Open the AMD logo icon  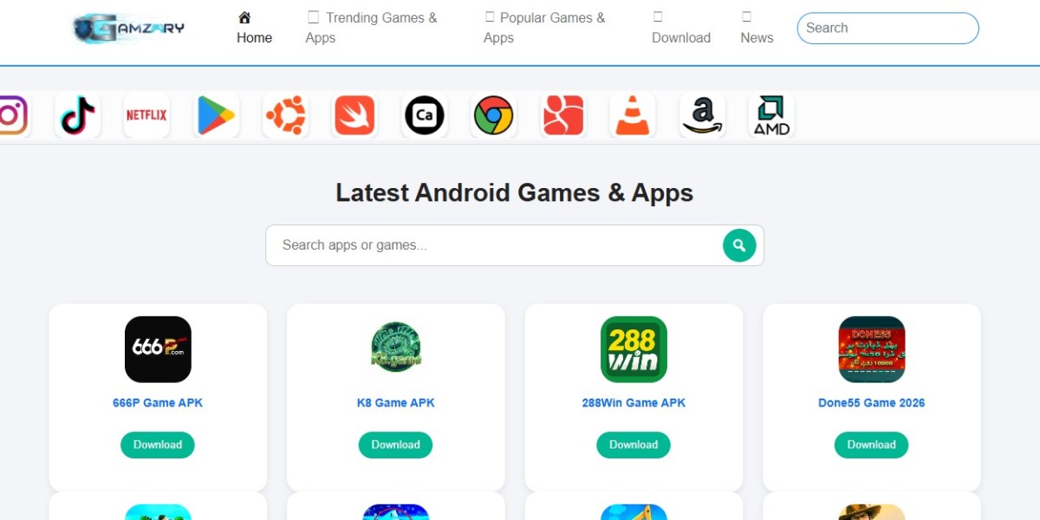click(771, 115)
